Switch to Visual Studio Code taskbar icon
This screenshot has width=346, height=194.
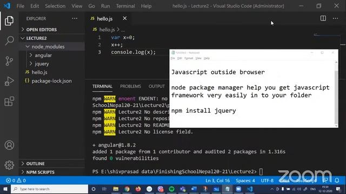[x=250, y=189]
